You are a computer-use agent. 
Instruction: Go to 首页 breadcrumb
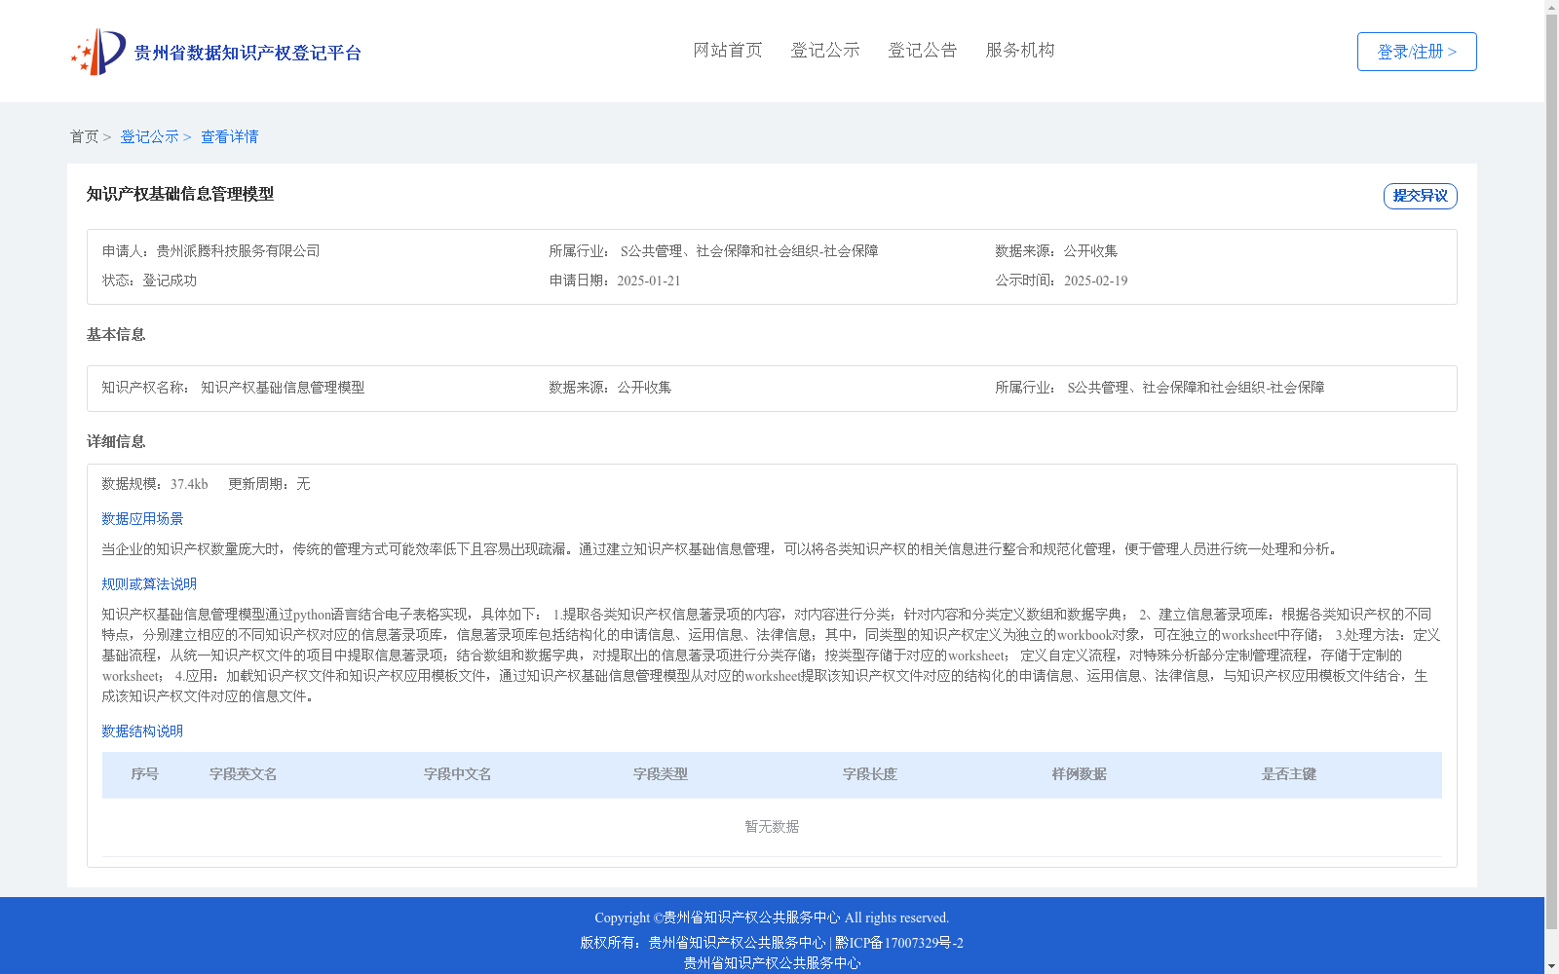pos(84,136)
